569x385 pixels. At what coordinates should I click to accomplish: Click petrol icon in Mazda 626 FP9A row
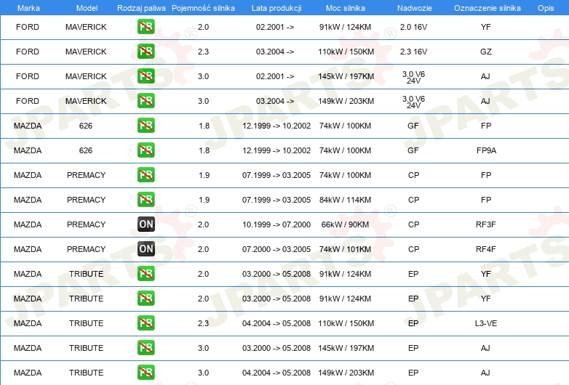coord(146,150)
